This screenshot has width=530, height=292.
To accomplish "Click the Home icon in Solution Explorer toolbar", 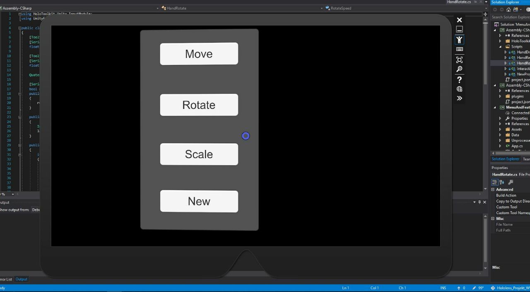I will click(508, 10).
